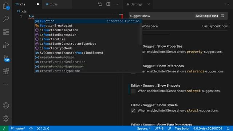Toggle the Show Structs checkbox
This screenshot has width=233, height=131.
click(133, 111)
